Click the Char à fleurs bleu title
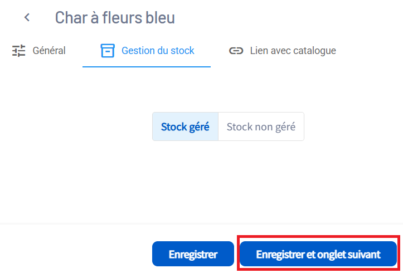This screenshot has height=273, width=403. tap(115, 18)
